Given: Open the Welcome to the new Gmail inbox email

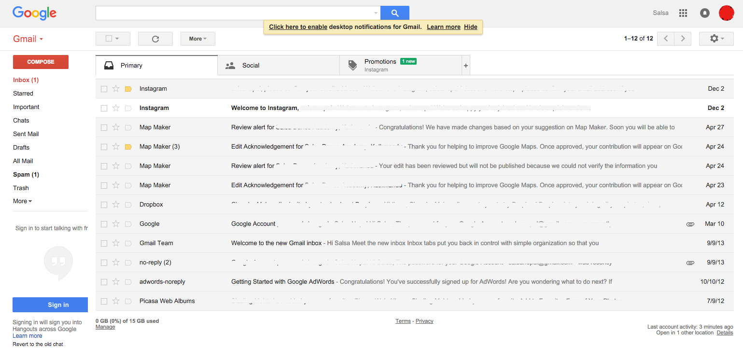Looking at the screenshot, I should (x=416, y=243).
